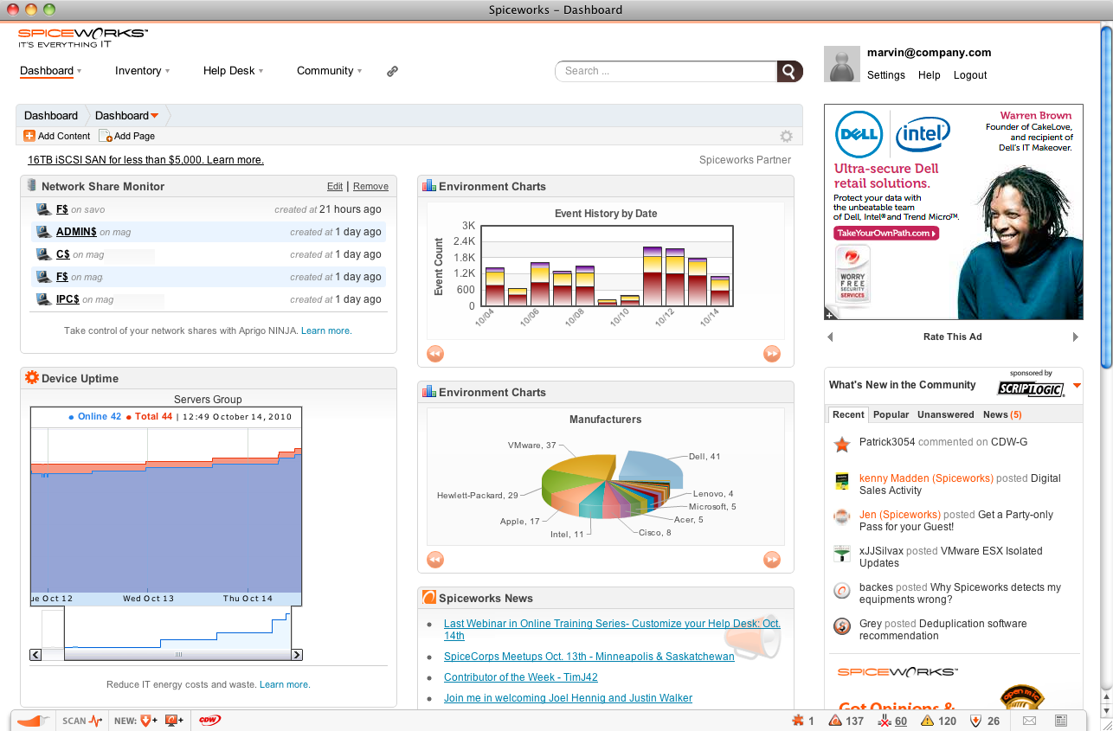This screenshot has height=731, width=1113.
Task: Click Add Content button
Action: (x=57, y=136)
